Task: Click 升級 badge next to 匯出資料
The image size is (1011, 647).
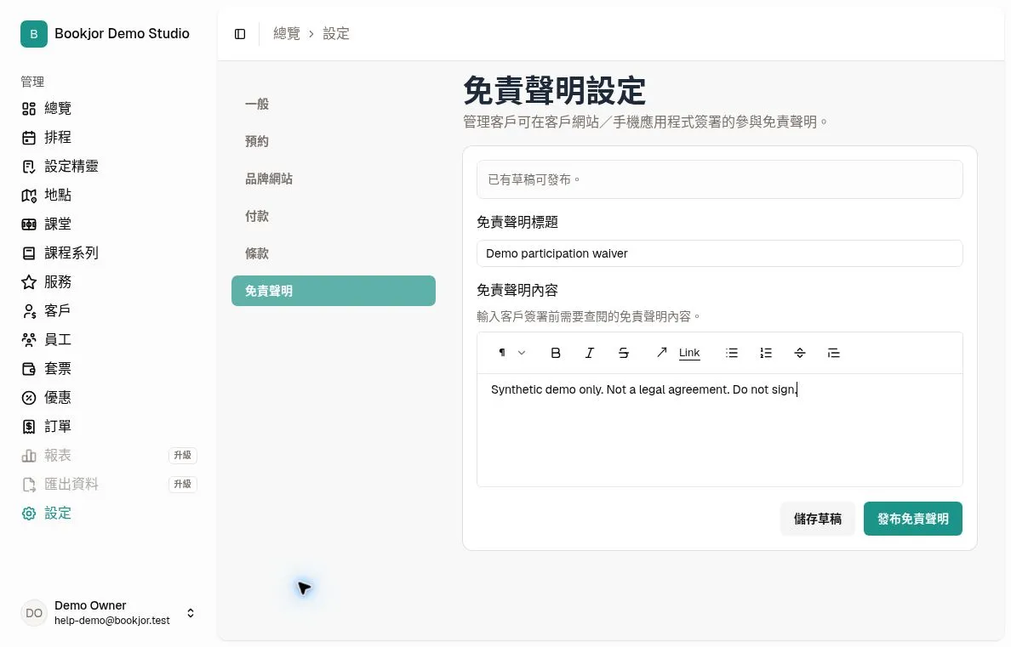Action: (x=182, y=485)
